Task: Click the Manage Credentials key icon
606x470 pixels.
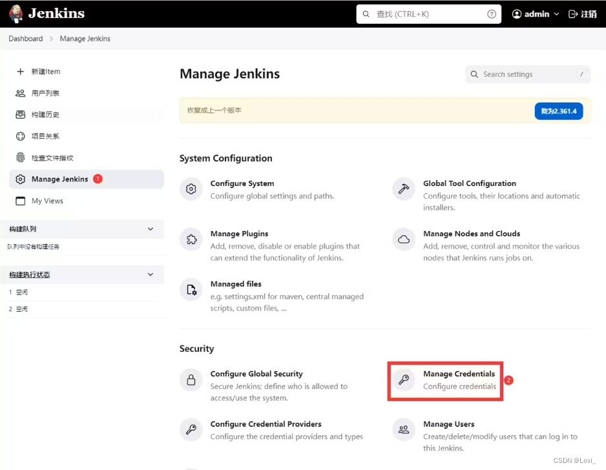Action: [403, 380]
